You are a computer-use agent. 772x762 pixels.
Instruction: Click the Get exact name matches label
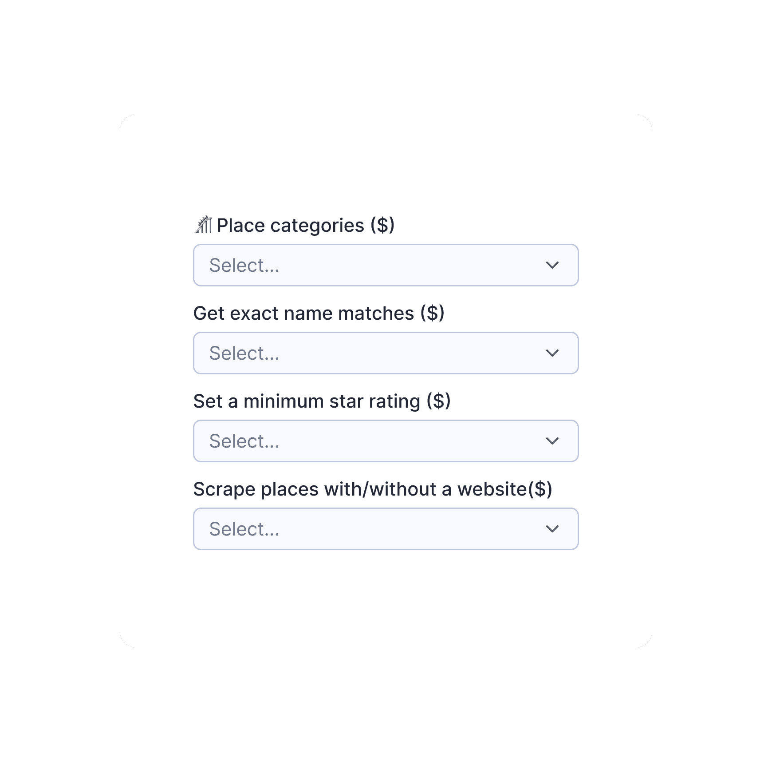[303, 314]
